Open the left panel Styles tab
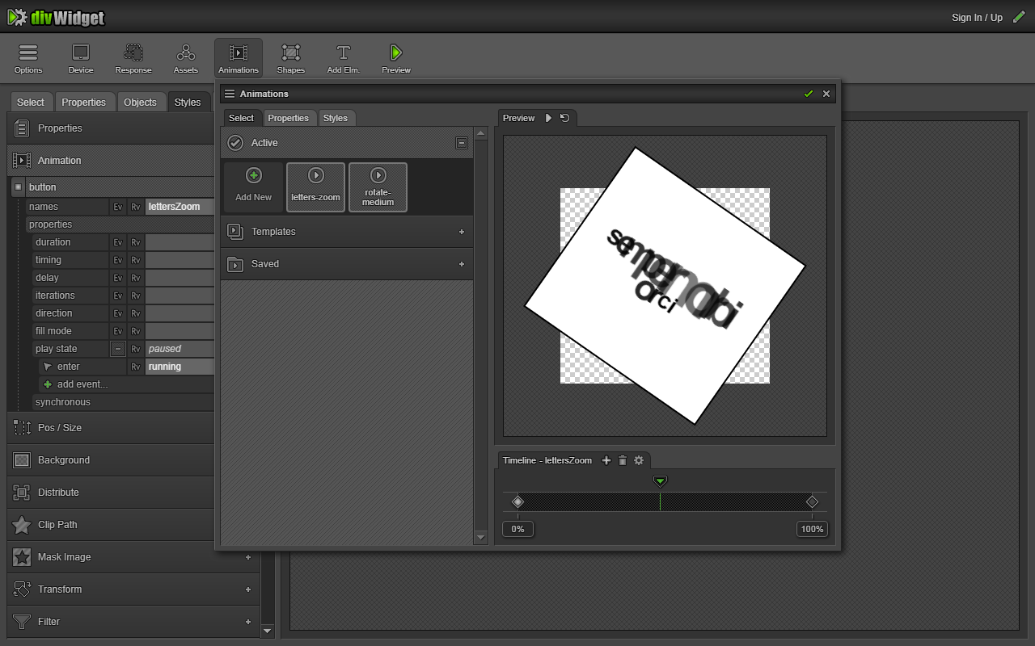1035x646 pixels. [x=188, y=102]
